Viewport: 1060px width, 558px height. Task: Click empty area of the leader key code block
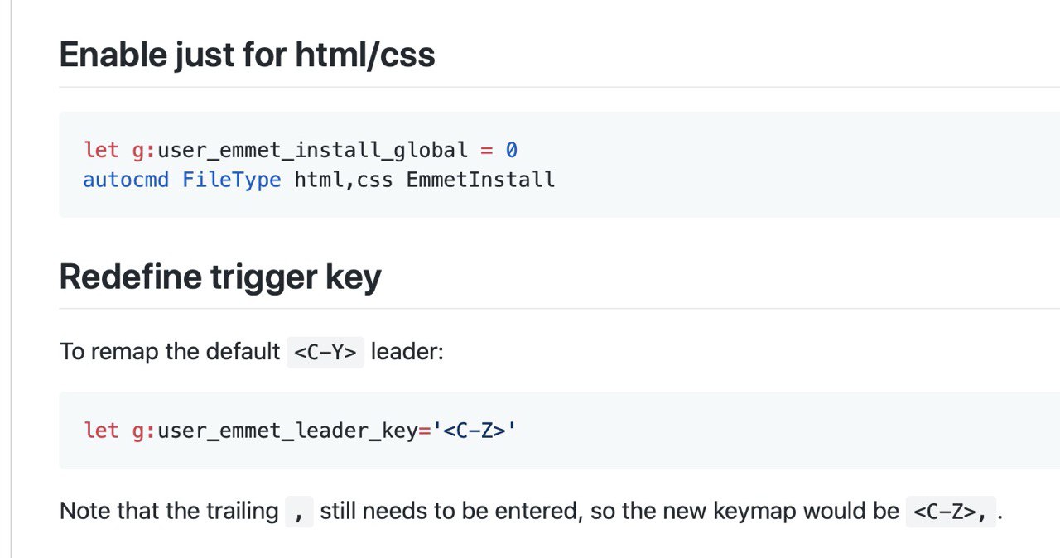[x=787, y=431]
